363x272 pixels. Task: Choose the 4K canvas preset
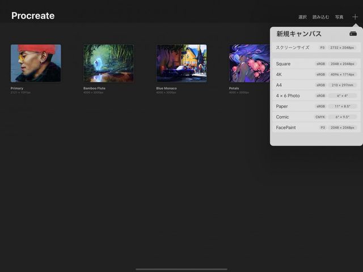316,74
